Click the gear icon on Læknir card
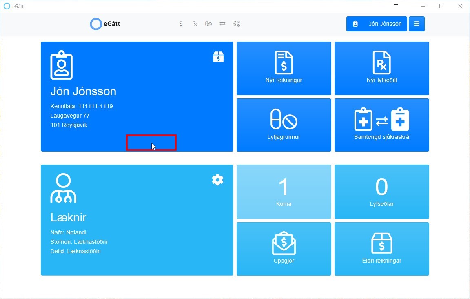The image size is (470, 299). point(217,180)
